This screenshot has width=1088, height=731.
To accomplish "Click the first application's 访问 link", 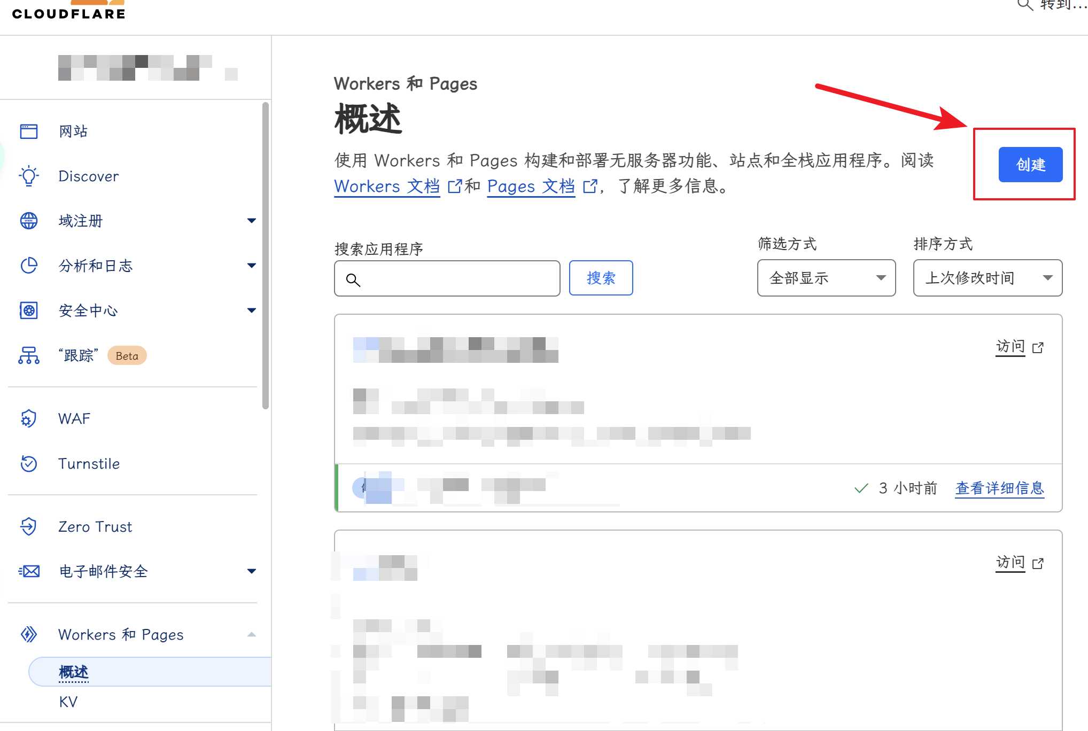I will tap(1011, 347).
